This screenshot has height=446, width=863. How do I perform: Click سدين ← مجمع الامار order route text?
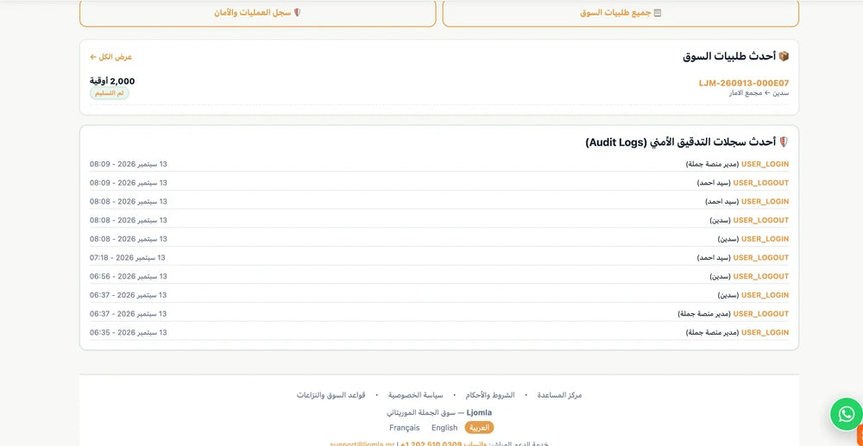point(759,93)
